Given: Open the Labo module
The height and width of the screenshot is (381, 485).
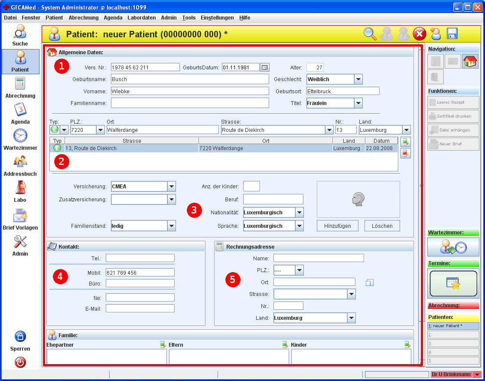Looking at the screenshot, I should coord(20,191).
